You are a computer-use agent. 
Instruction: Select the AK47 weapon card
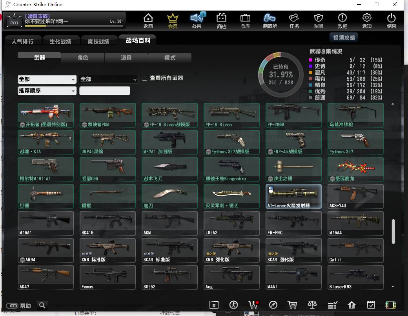point(46,277)
